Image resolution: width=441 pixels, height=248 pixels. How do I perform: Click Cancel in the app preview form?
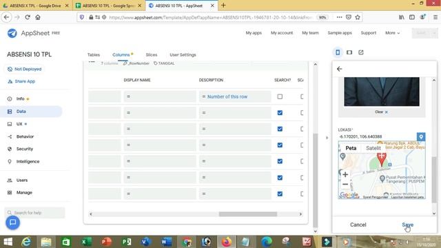pos(358,225)
